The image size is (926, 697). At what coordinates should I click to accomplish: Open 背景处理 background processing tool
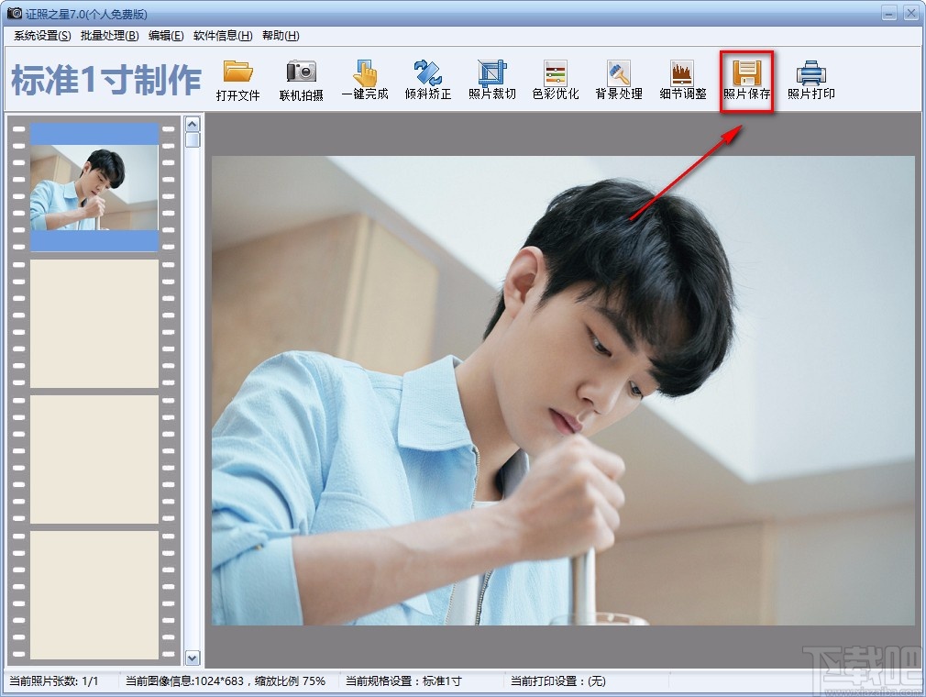(619, 81)
